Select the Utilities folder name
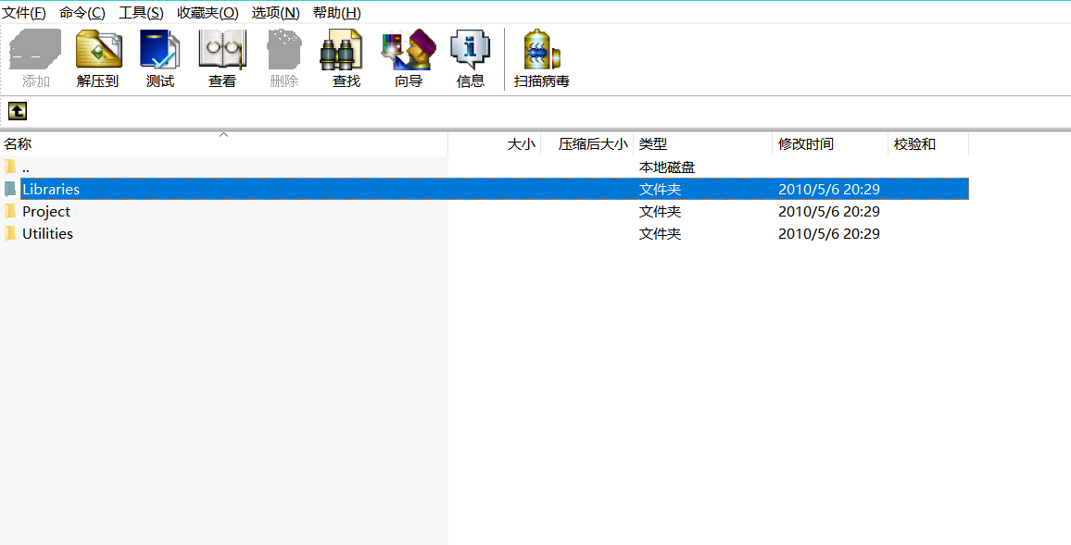 (48, 233)
